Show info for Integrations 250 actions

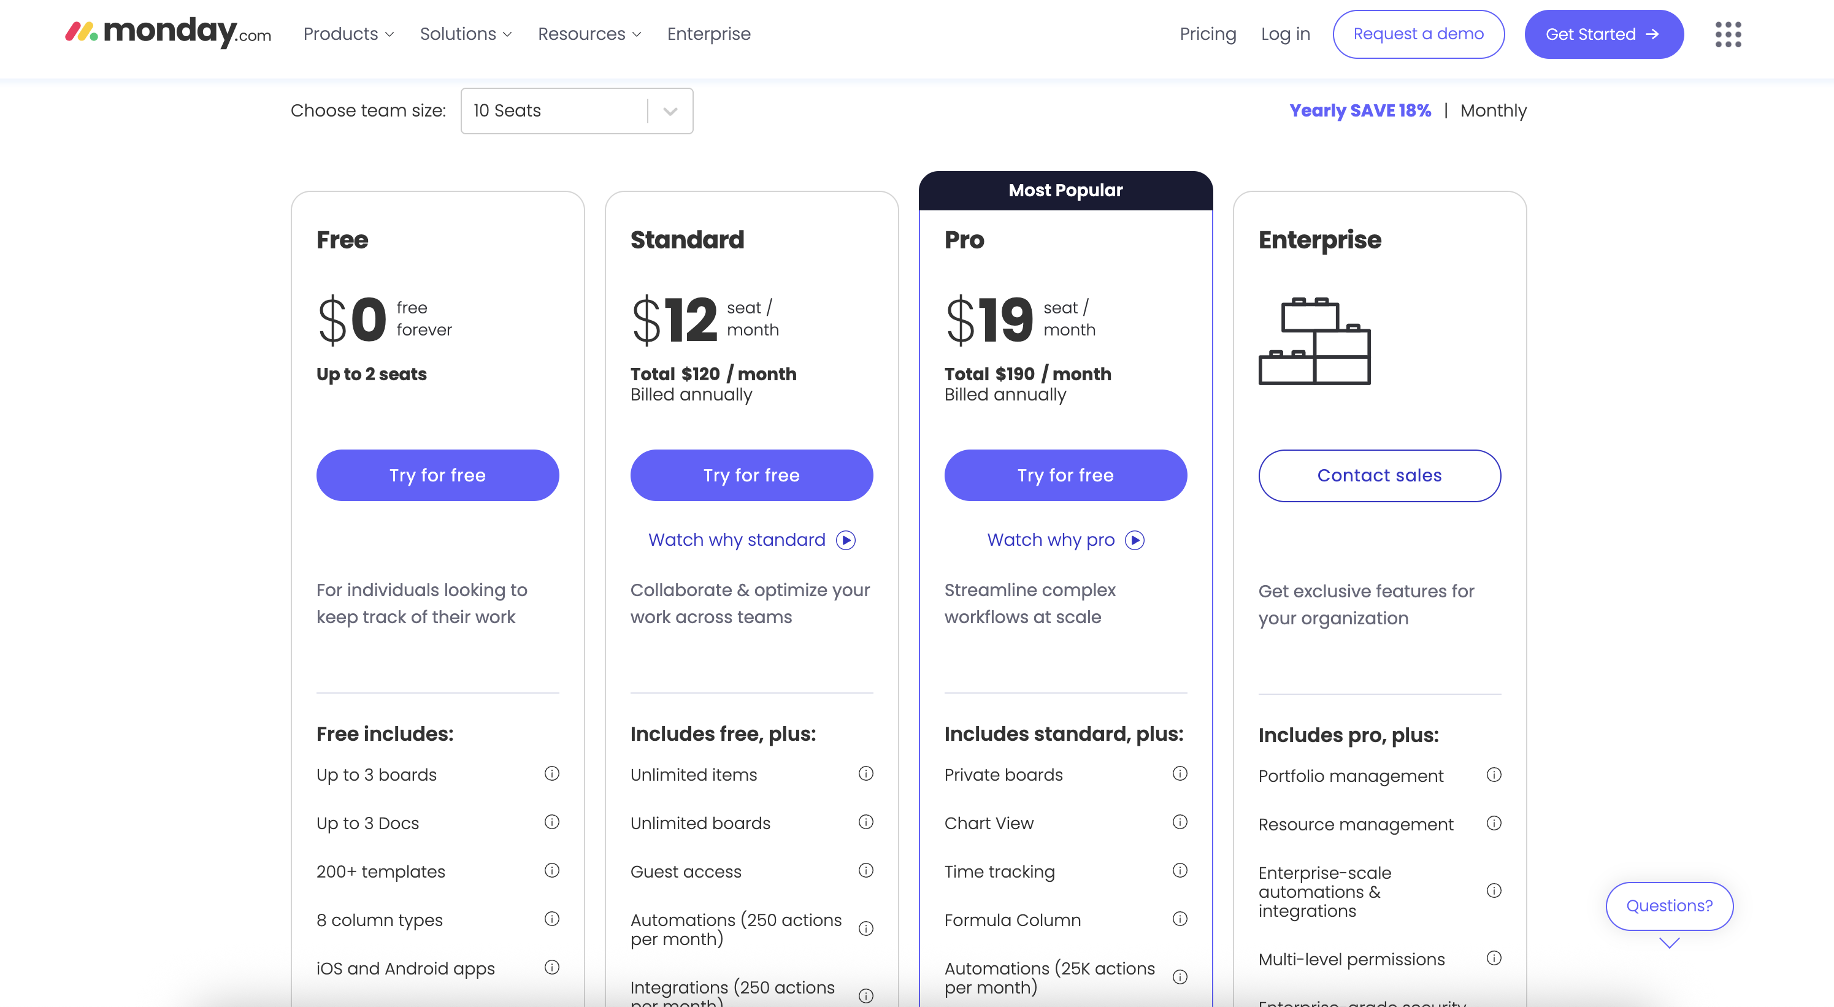[x=865, y=995]
